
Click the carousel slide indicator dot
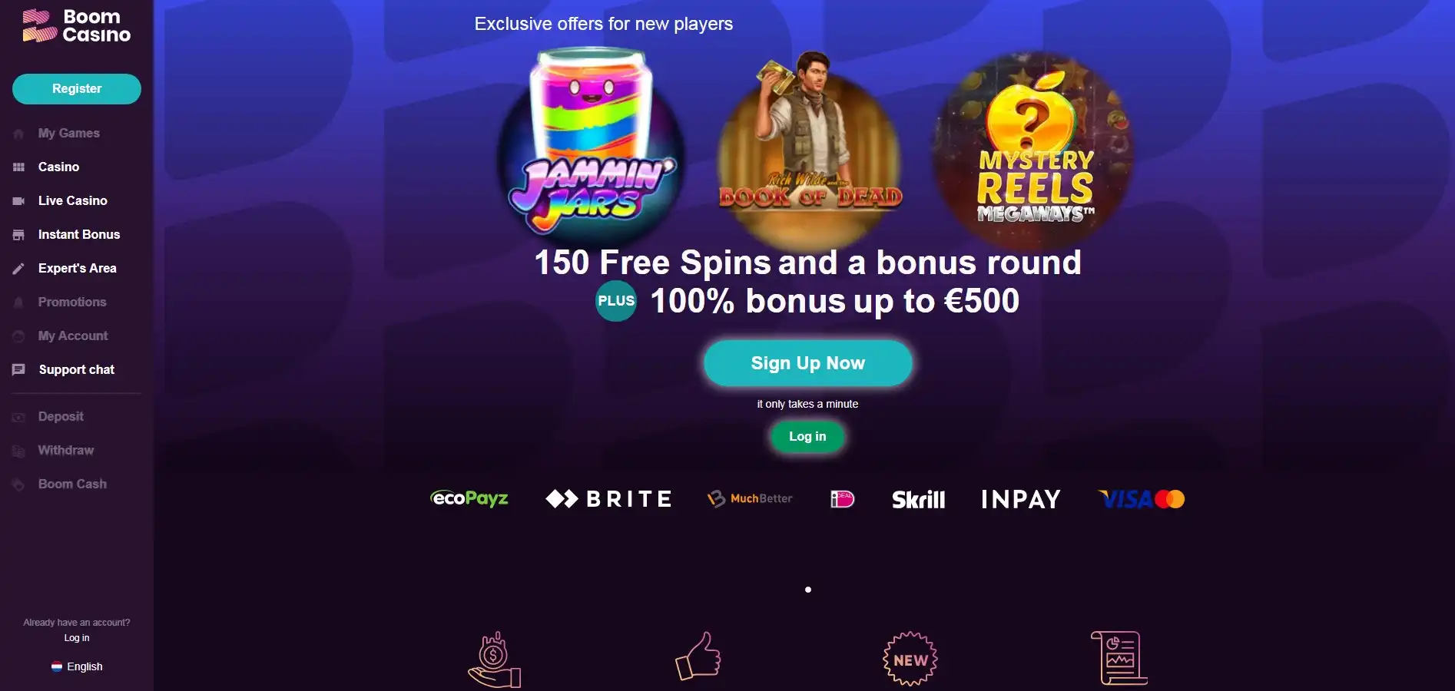click(808, 590)
